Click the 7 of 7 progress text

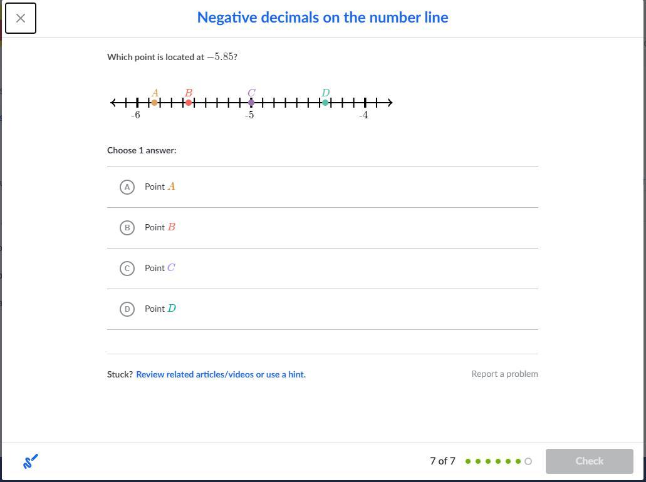(x=442, y=461)
